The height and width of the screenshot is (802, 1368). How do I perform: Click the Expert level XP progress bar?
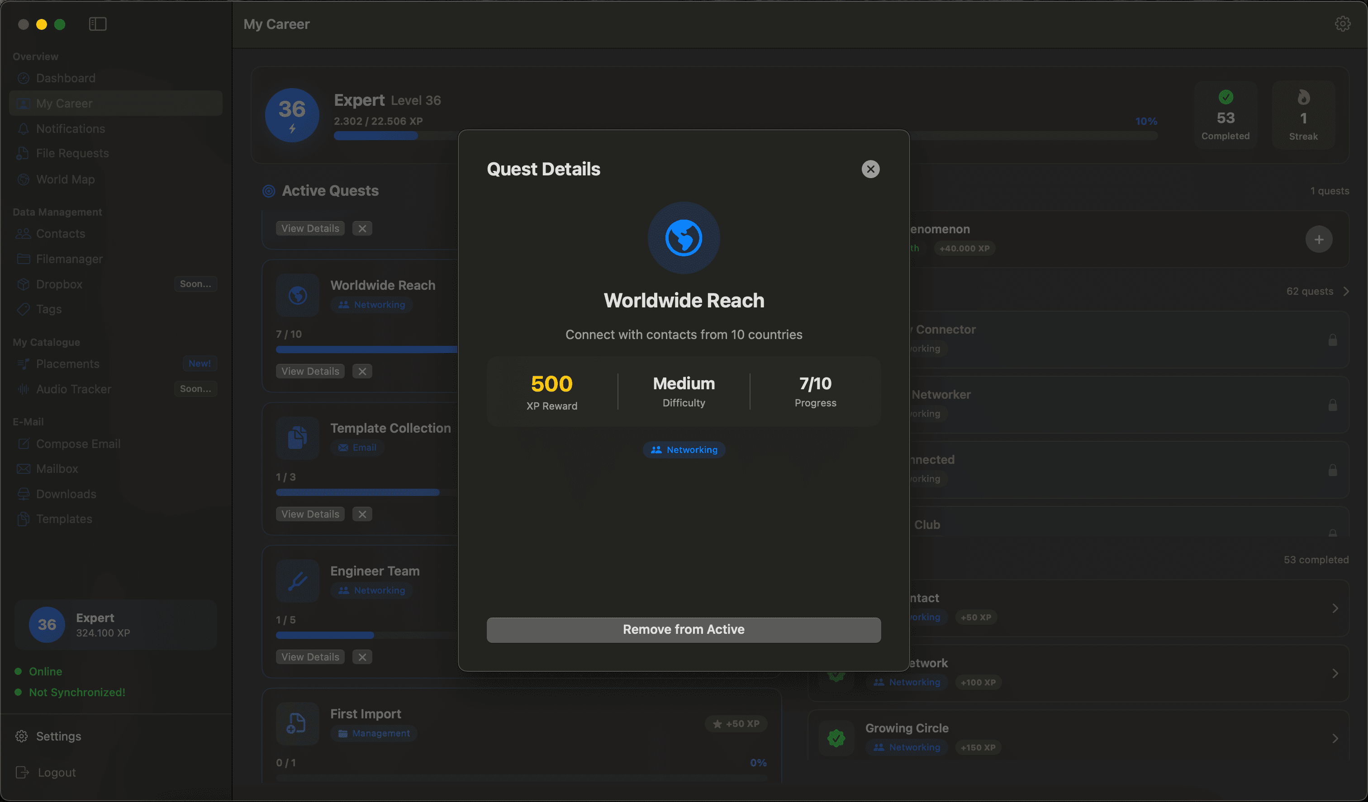point(375,136)
